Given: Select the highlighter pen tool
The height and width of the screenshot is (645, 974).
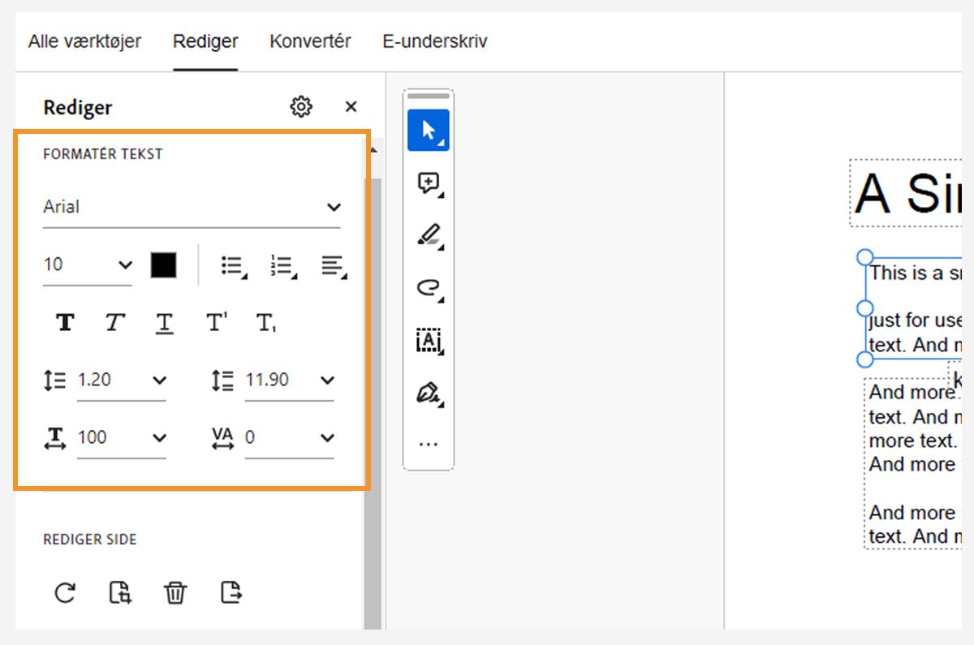Looking at the screenshot, I should pos(428,235).
